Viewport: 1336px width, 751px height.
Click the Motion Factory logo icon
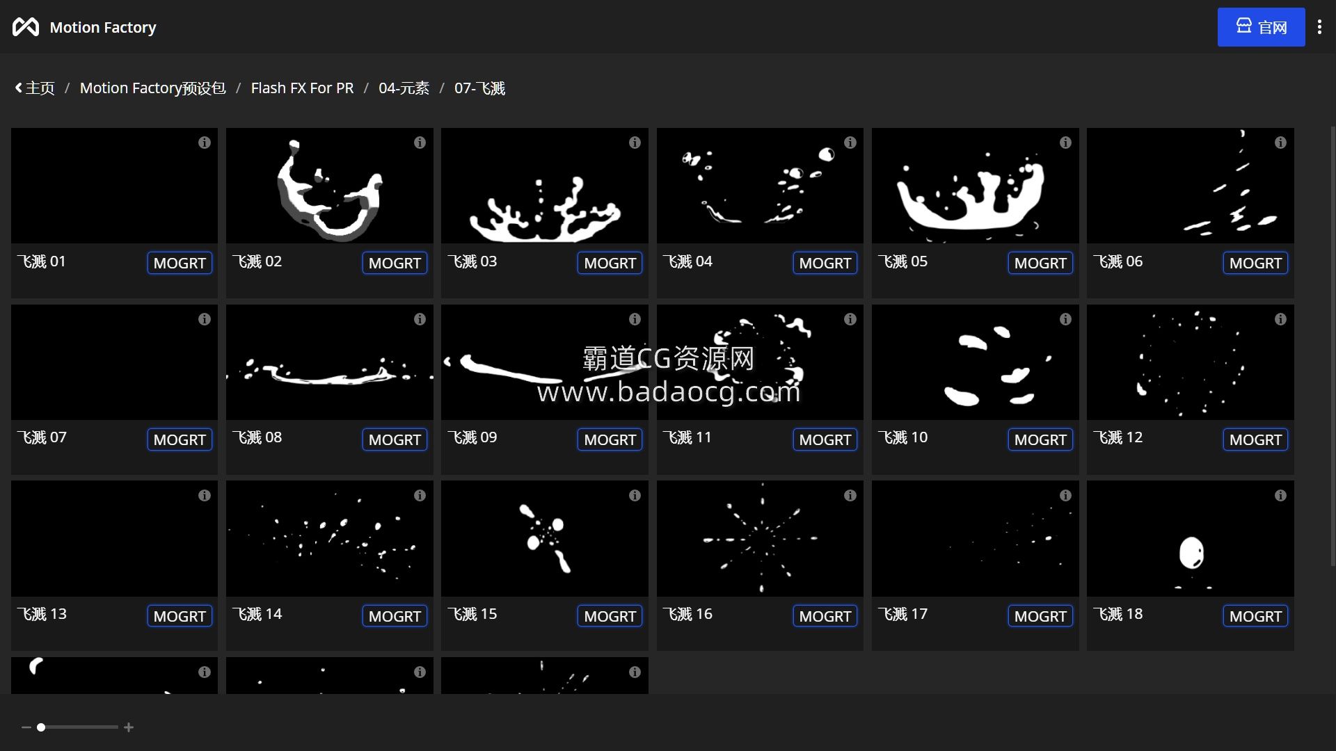(x=26, y=27)
